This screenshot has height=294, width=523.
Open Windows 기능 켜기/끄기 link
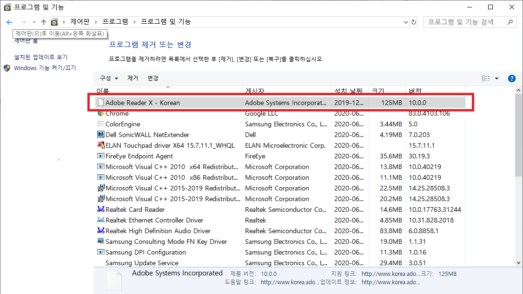tap(45, 68)
